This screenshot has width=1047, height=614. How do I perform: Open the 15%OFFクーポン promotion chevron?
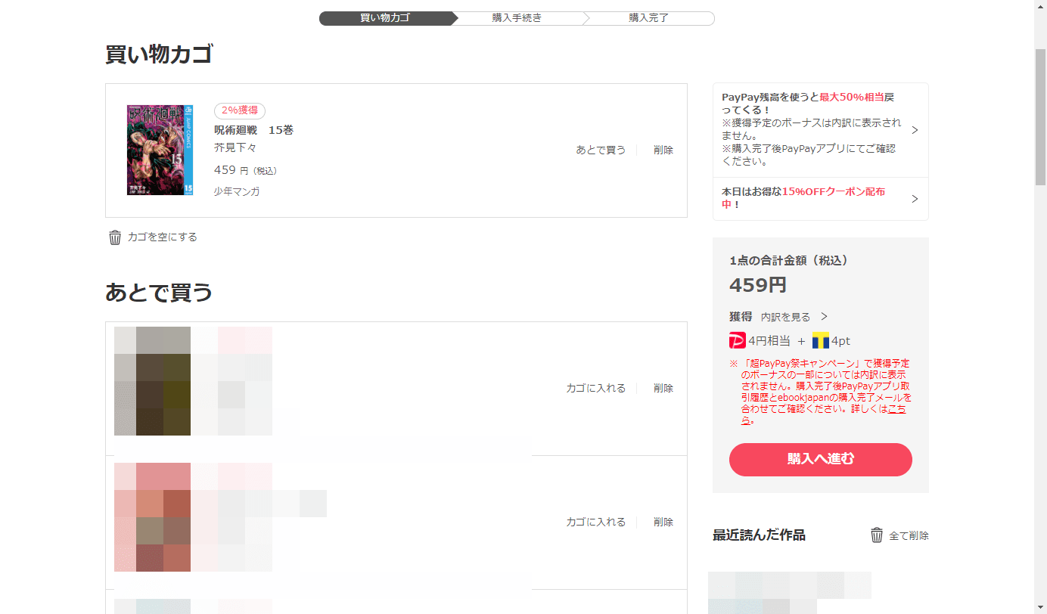(x=915, y=199)
